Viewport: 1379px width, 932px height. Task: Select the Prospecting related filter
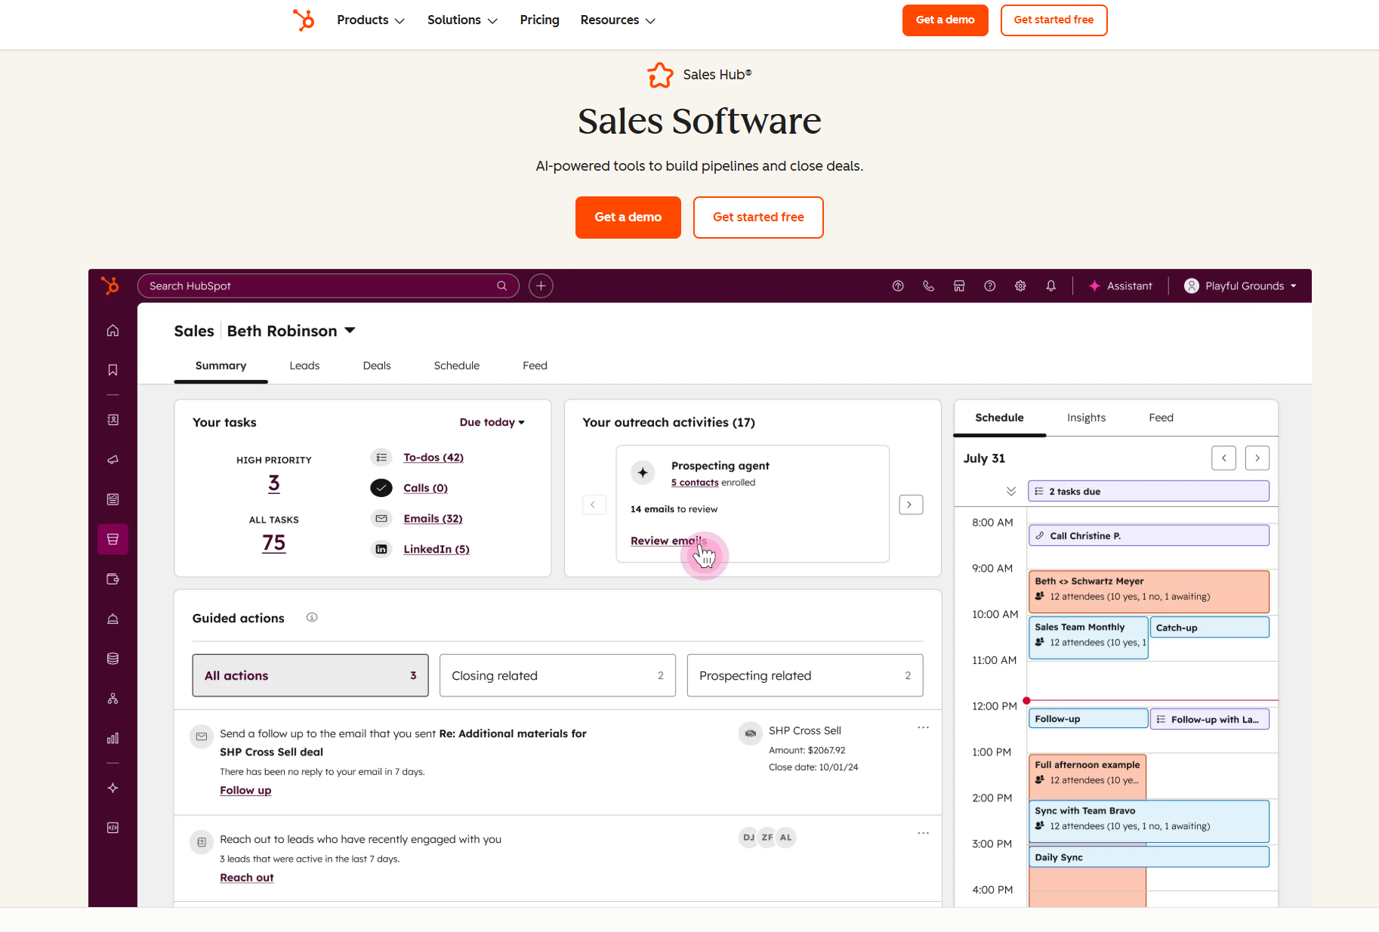click(x=804, y=676)
